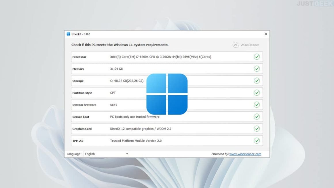Image resolution: width=334 pixels, height=188 pixels.
Task: Open the www.wisecleaner.com link
Action: point(245,154)
